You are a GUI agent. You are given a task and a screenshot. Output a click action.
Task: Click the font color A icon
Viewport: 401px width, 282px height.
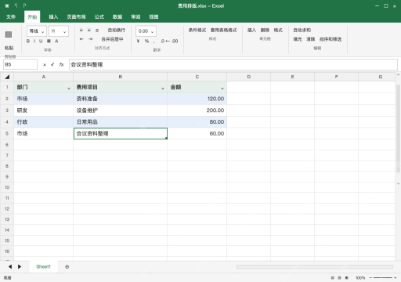tap(56, 41)
